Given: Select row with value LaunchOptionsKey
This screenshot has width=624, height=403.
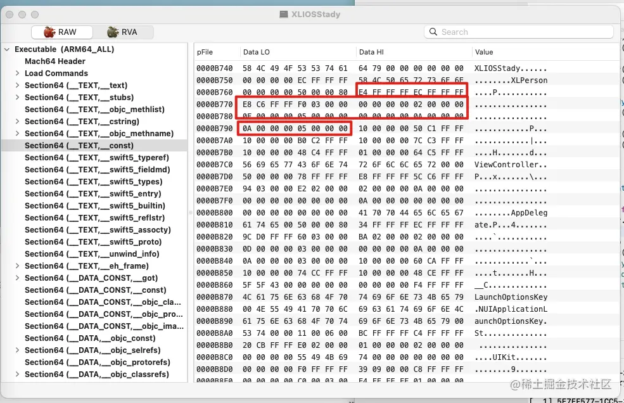Looking at the screenshot, I should click(x=406, y=297).
